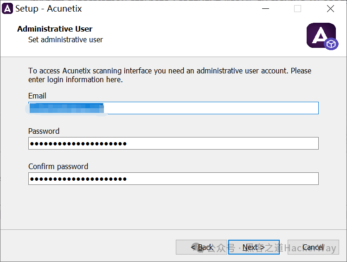Click the Acunetix installer logo
This screenshot has height=262, width=347.
pos(322,36)
